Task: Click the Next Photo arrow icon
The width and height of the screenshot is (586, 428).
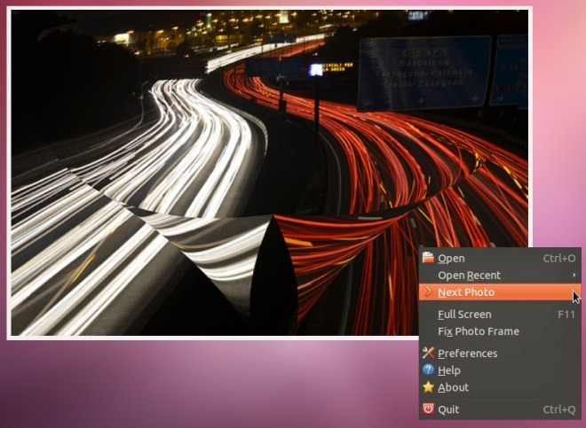Action: point(428,292)
